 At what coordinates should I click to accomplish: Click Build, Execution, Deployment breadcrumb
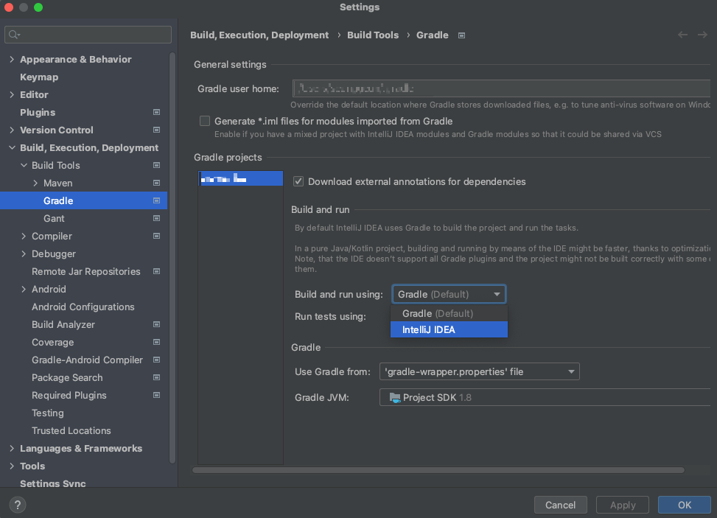(259, 35)
